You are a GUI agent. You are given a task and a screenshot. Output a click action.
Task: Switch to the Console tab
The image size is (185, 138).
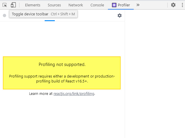pyautogui.click(x=97, y=5)
